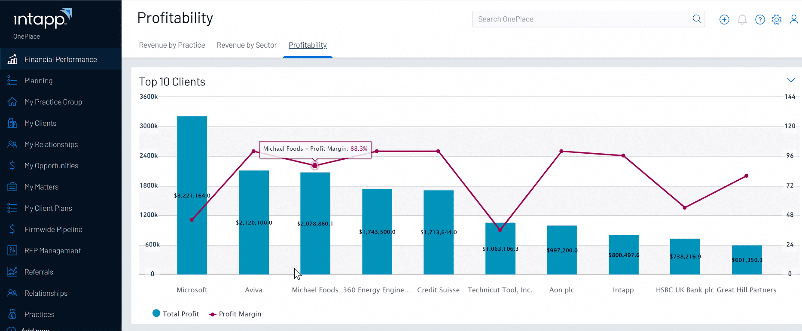Click the Intapp profit bar
Screen dimensions: 802x331
coord(624,255)
